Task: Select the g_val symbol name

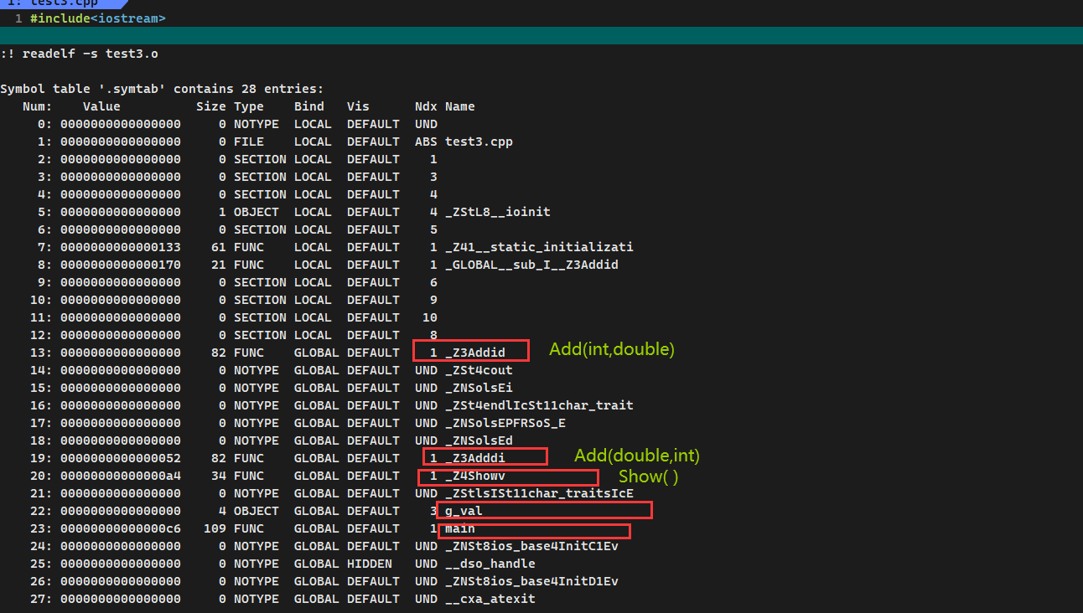Action: (464, 511)
